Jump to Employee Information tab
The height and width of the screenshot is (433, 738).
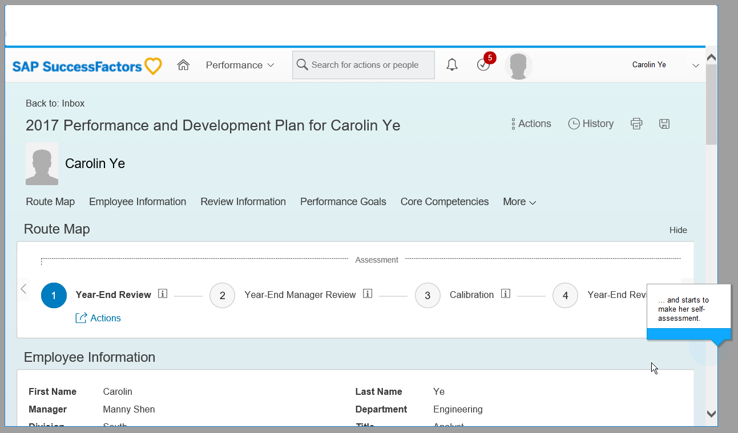(x=138, y=202)
